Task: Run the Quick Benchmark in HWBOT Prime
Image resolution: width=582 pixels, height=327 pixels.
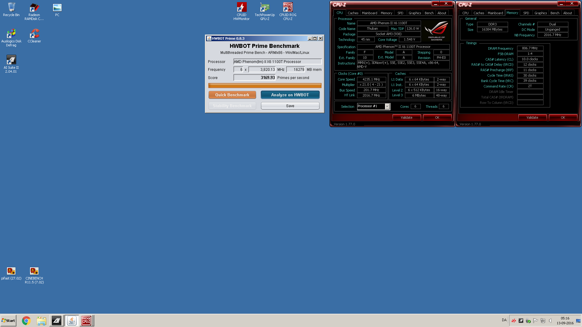Action: pyautogui.click(x=232, y=95)
